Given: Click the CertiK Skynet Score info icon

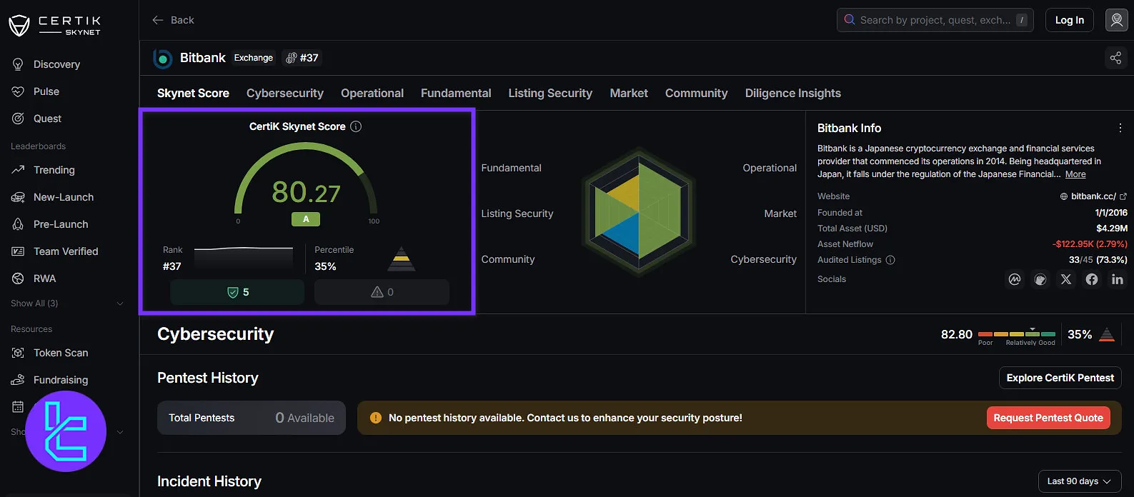Looking at the screenshot, I should (356, 126).
